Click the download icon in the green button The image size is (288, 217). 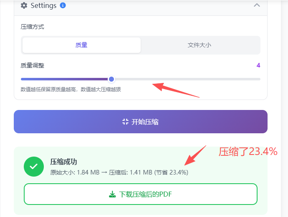pyautogui.click(x=112, y=194)
